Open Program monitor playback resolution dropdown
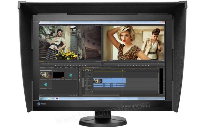Viewport: 205px width, 128px height. click(154, 60)
